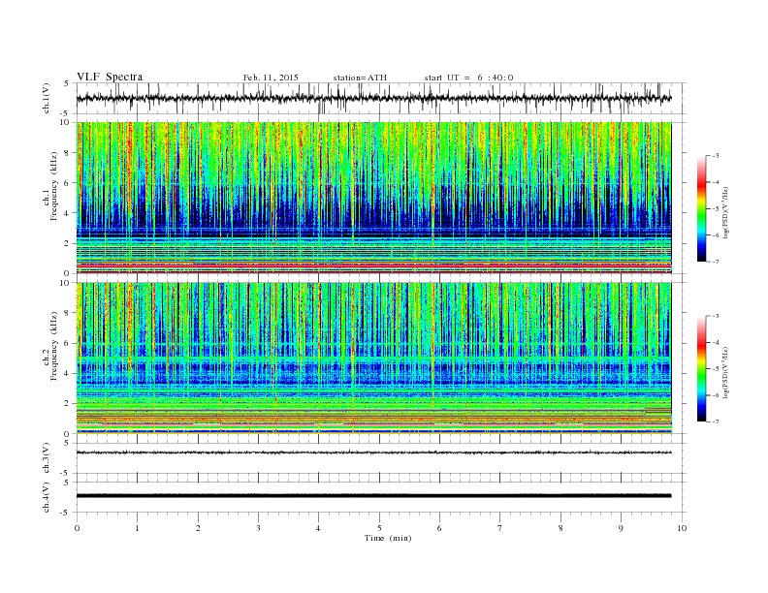This screenshot has height=593, width=768.
Task: Click the ch.2 "Frequency (kHz)" axis label
Action: click(x=55, y=345)
